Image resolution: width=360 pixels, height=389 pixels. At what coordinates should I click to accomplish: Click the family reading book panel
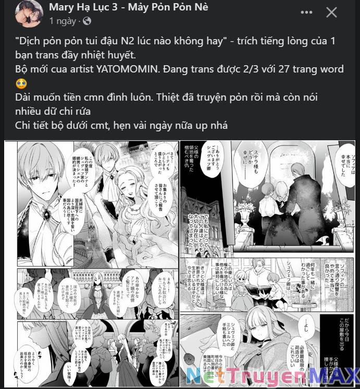[x=267, y=285]
